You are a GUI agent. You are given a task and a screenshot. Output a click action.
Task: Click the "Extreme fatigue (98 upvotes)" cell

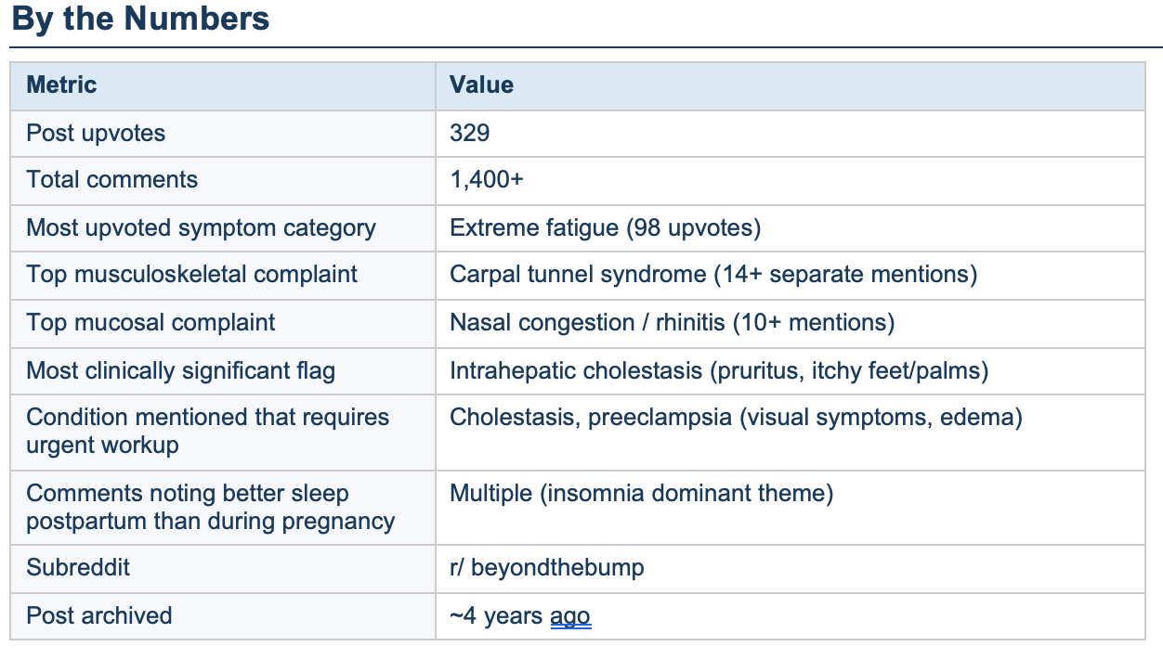pos(605,228)
